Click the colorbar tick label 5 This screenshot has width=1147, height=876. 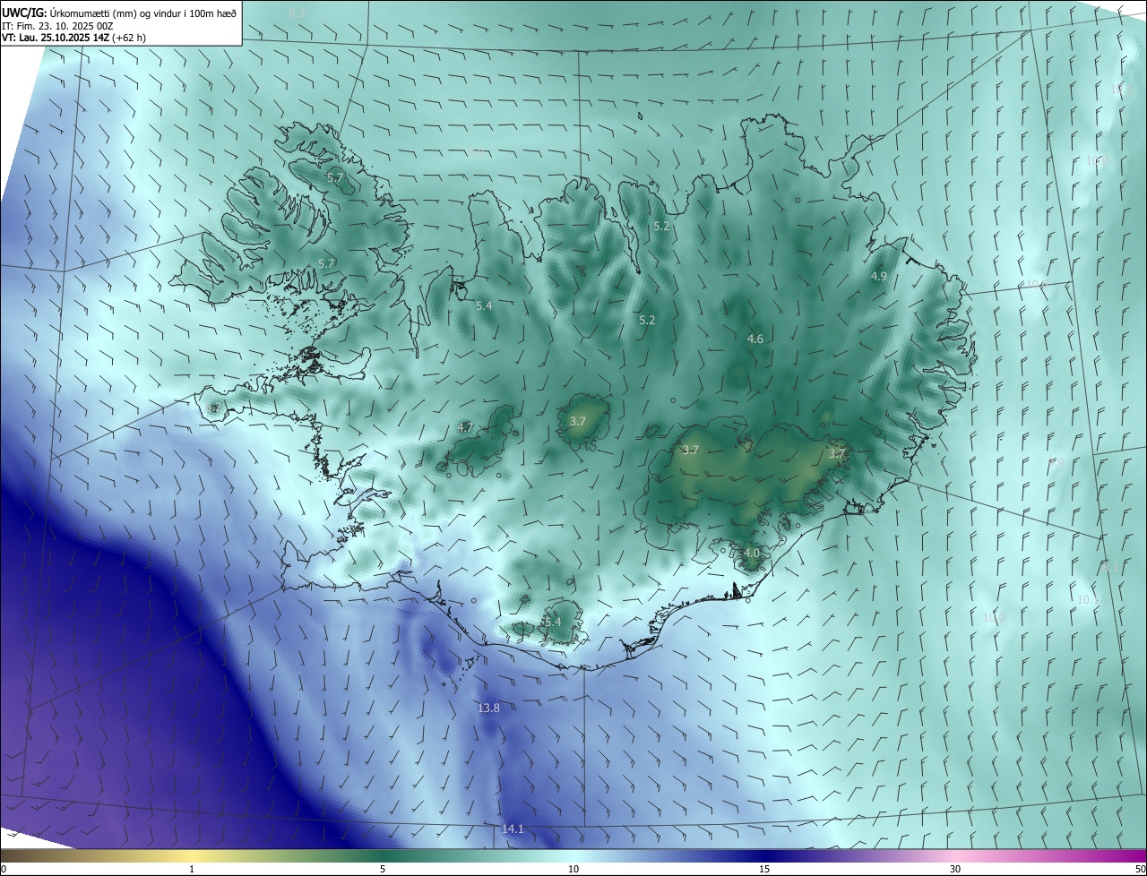click(383, 869)
